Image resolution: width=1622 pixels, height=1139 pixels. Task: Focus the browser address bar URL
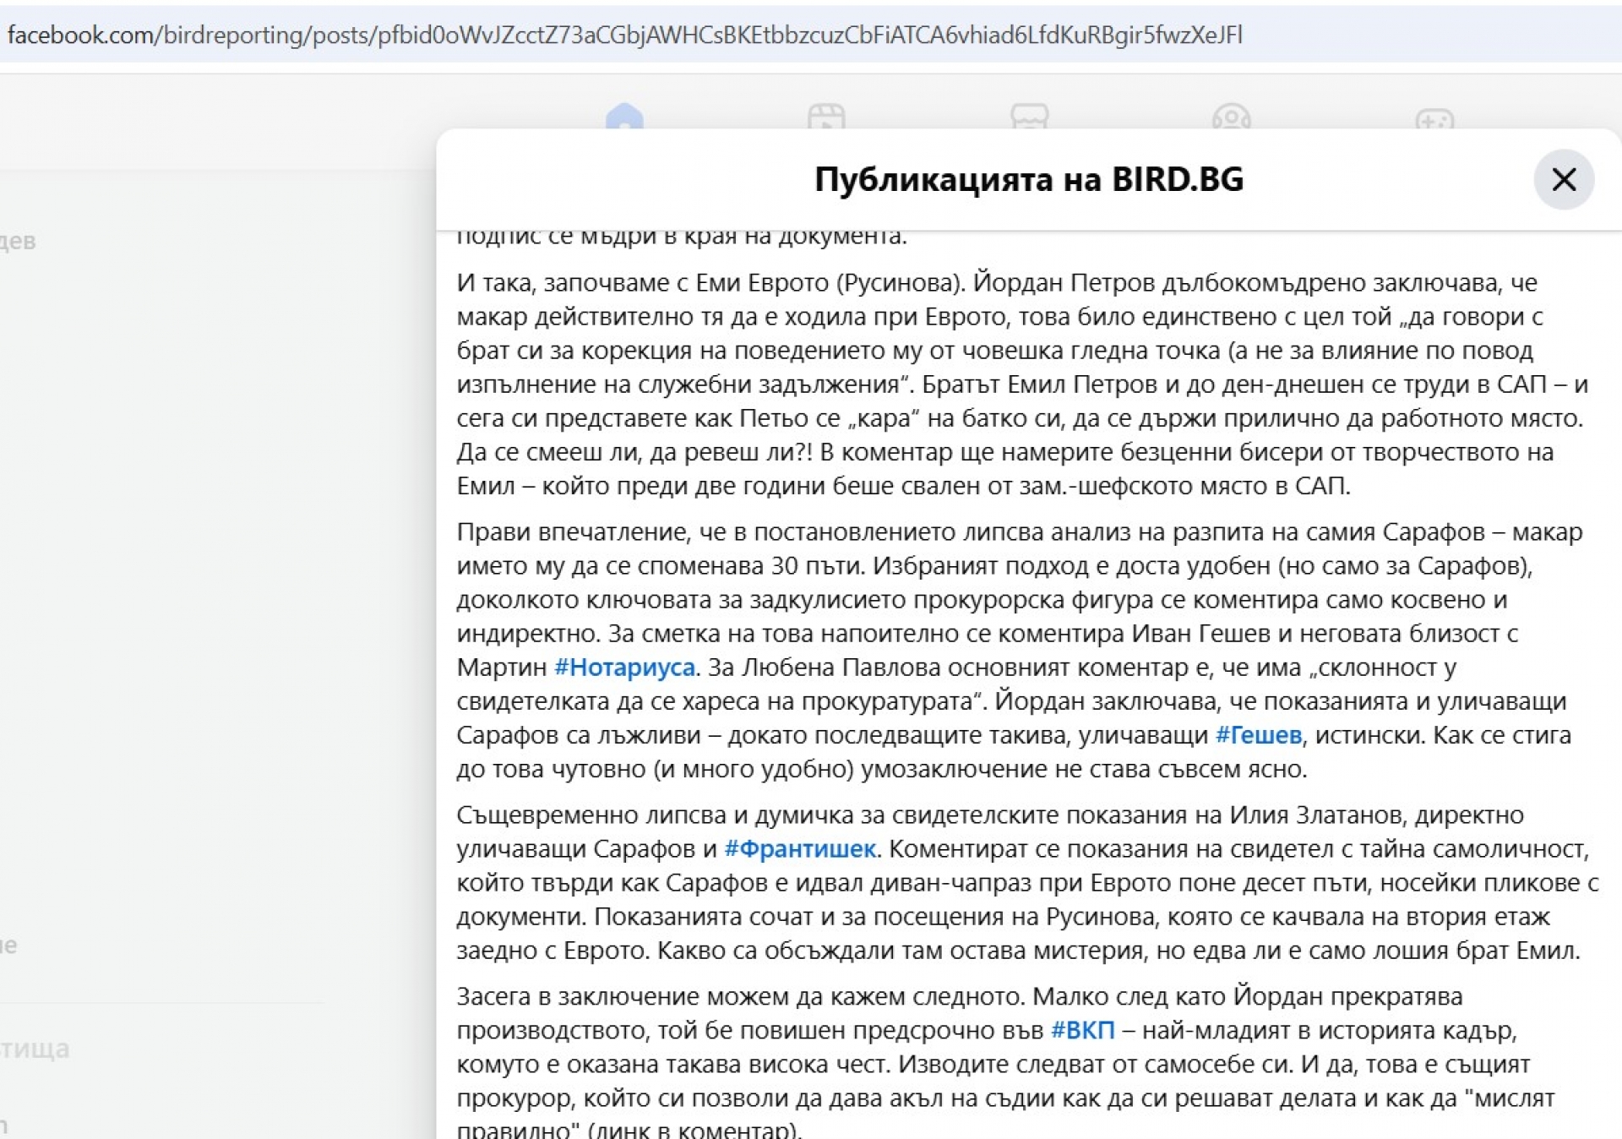(x=625, y=35)
